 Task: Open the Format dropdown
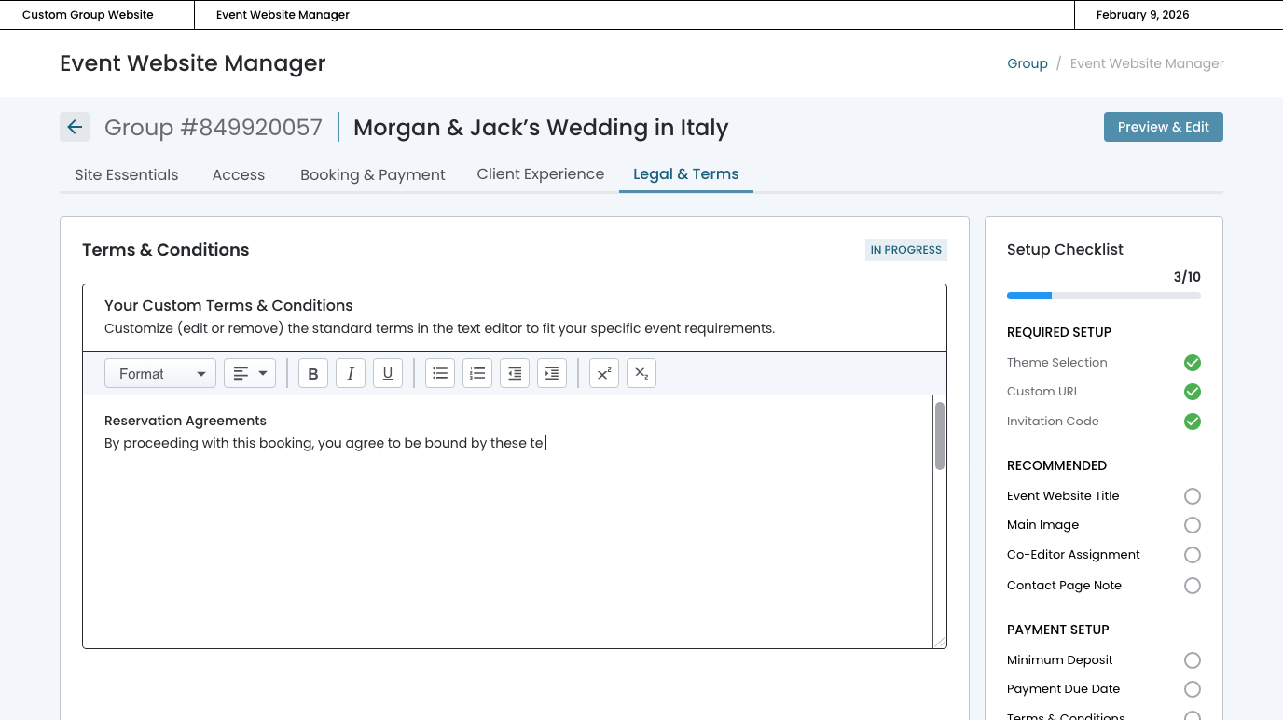pos(160,373)
